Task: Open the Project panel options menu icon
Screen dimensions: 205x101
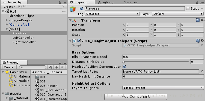Action: (64, 63)
